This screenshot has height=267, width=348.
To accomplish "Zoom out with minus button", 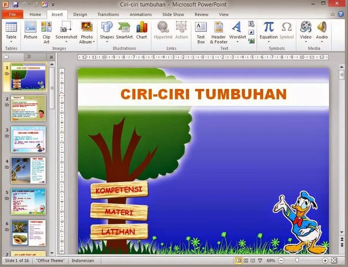I will click(x=281, y=261).
